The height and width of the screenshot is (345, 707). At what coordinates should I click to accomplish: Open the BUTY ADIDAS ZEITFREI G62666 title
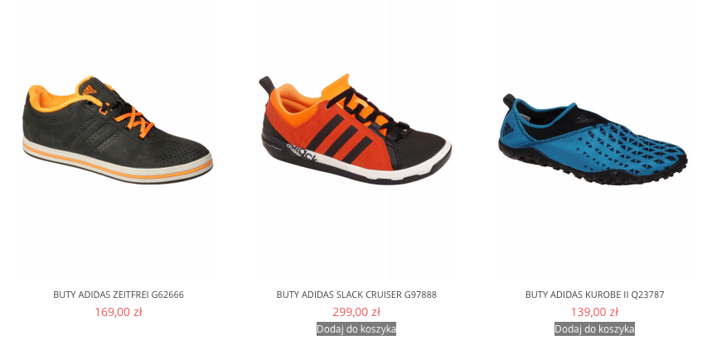pyautogui.click(x=119, y=295)
